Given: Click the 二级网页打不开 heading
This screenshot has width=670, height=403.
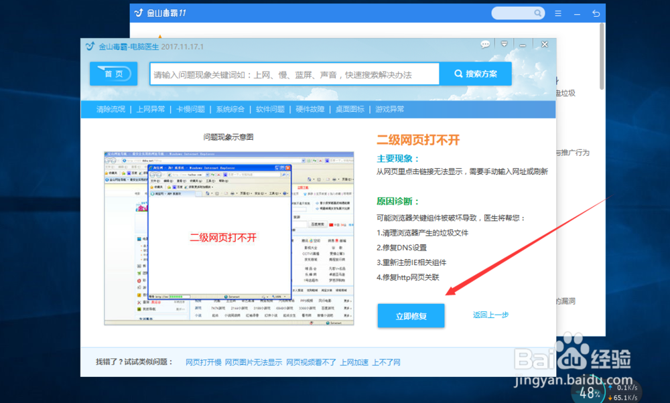Looking at the screenshot, I should [x=418, y=140].
